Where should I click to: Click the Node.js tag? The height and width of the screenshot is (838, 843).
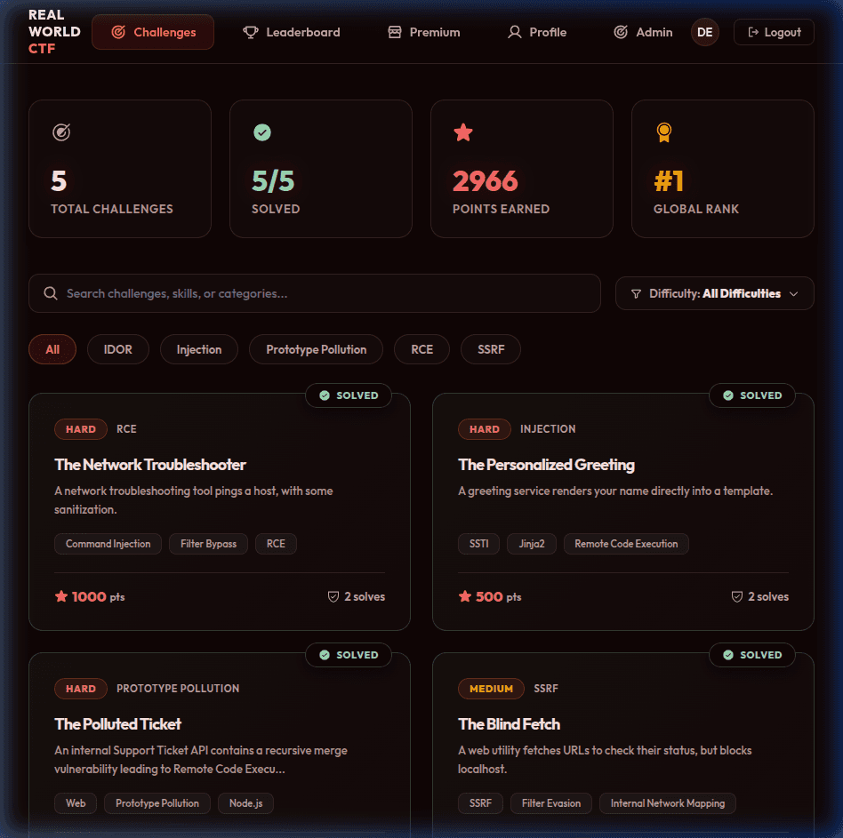tap(246, 803)
